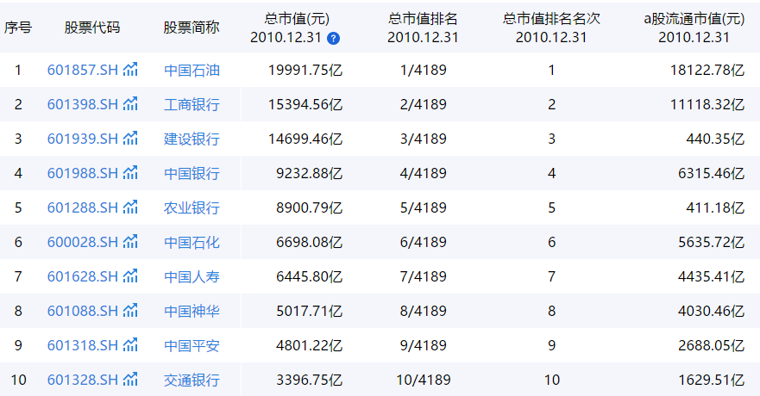The image size is (760, 396).
Task: Select the market cap value 19991.75亿
Action: [x=305, y=70]
